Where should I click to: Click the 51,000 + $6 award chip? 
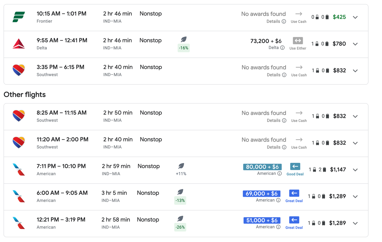tap(262, 220)
